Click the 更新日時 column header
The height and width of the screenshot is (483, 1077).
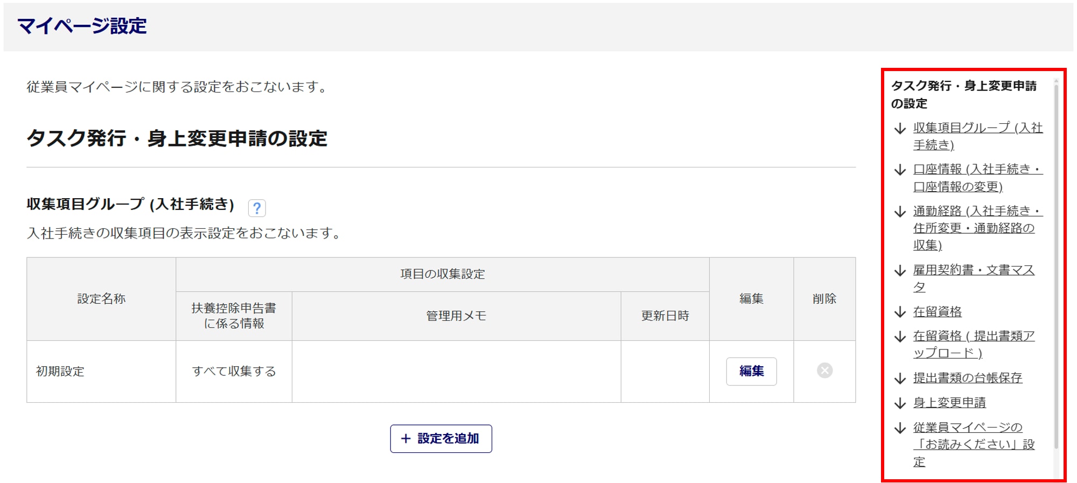(x=665, y=316)
